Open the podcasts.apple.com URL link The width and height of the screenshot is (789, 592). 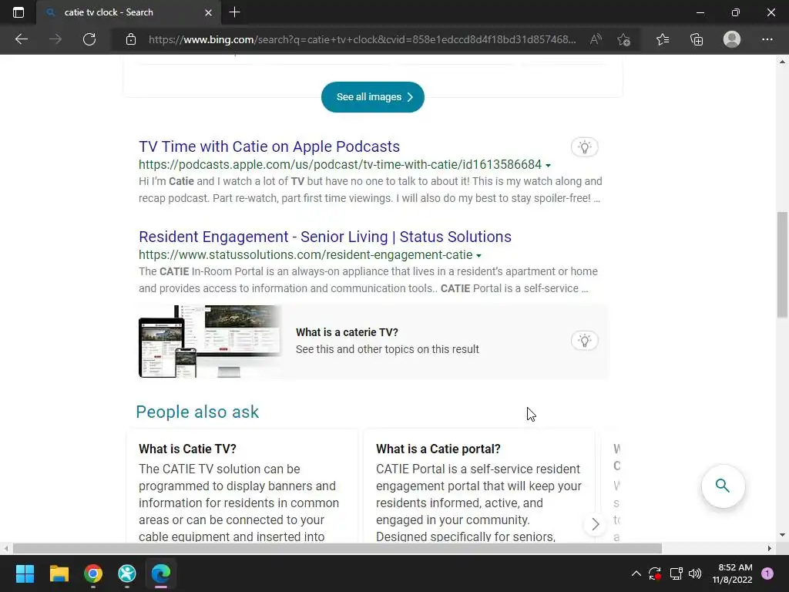pyautogui.click(x=340, y=165)
